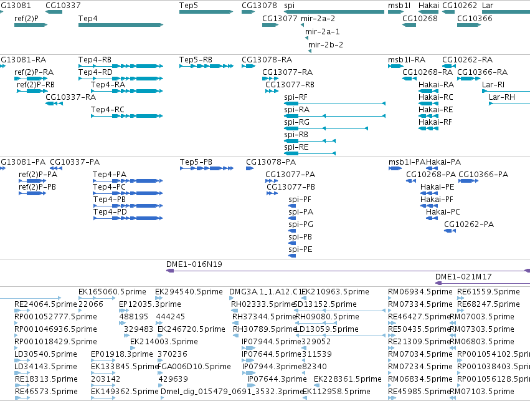530x401 pixels.
Task: Select the SD13152.5prime EST feature
Action: (x=340, y=311)
